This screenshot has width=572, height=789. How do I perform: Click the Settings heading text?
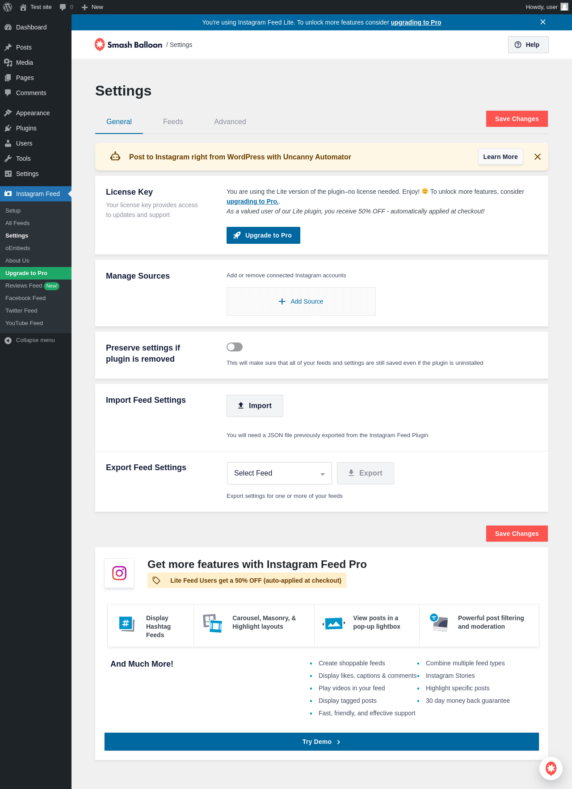click(x=123, y=91)
